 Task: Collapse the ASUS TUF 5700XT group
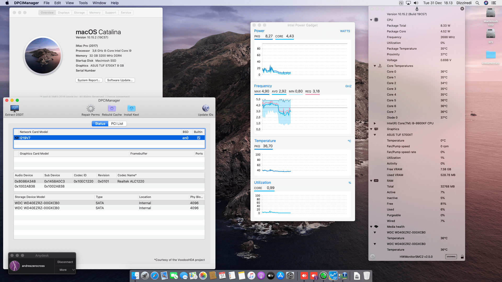pyautogui.click(x=375, y=135)
